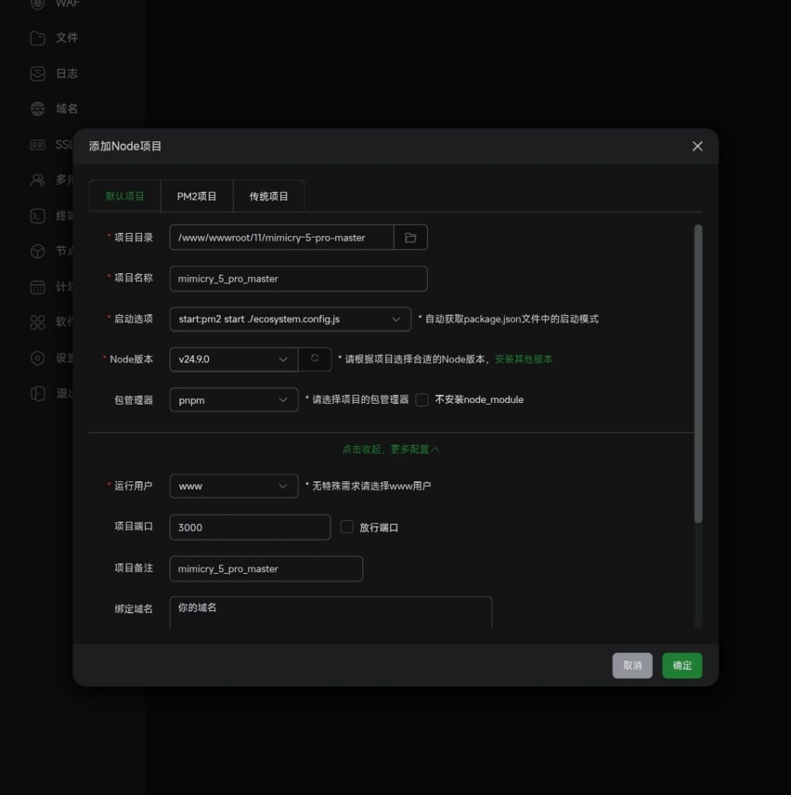Switch to the 传统项目 tab
Viewport: 791px width, 795px height.
point(269,196)
